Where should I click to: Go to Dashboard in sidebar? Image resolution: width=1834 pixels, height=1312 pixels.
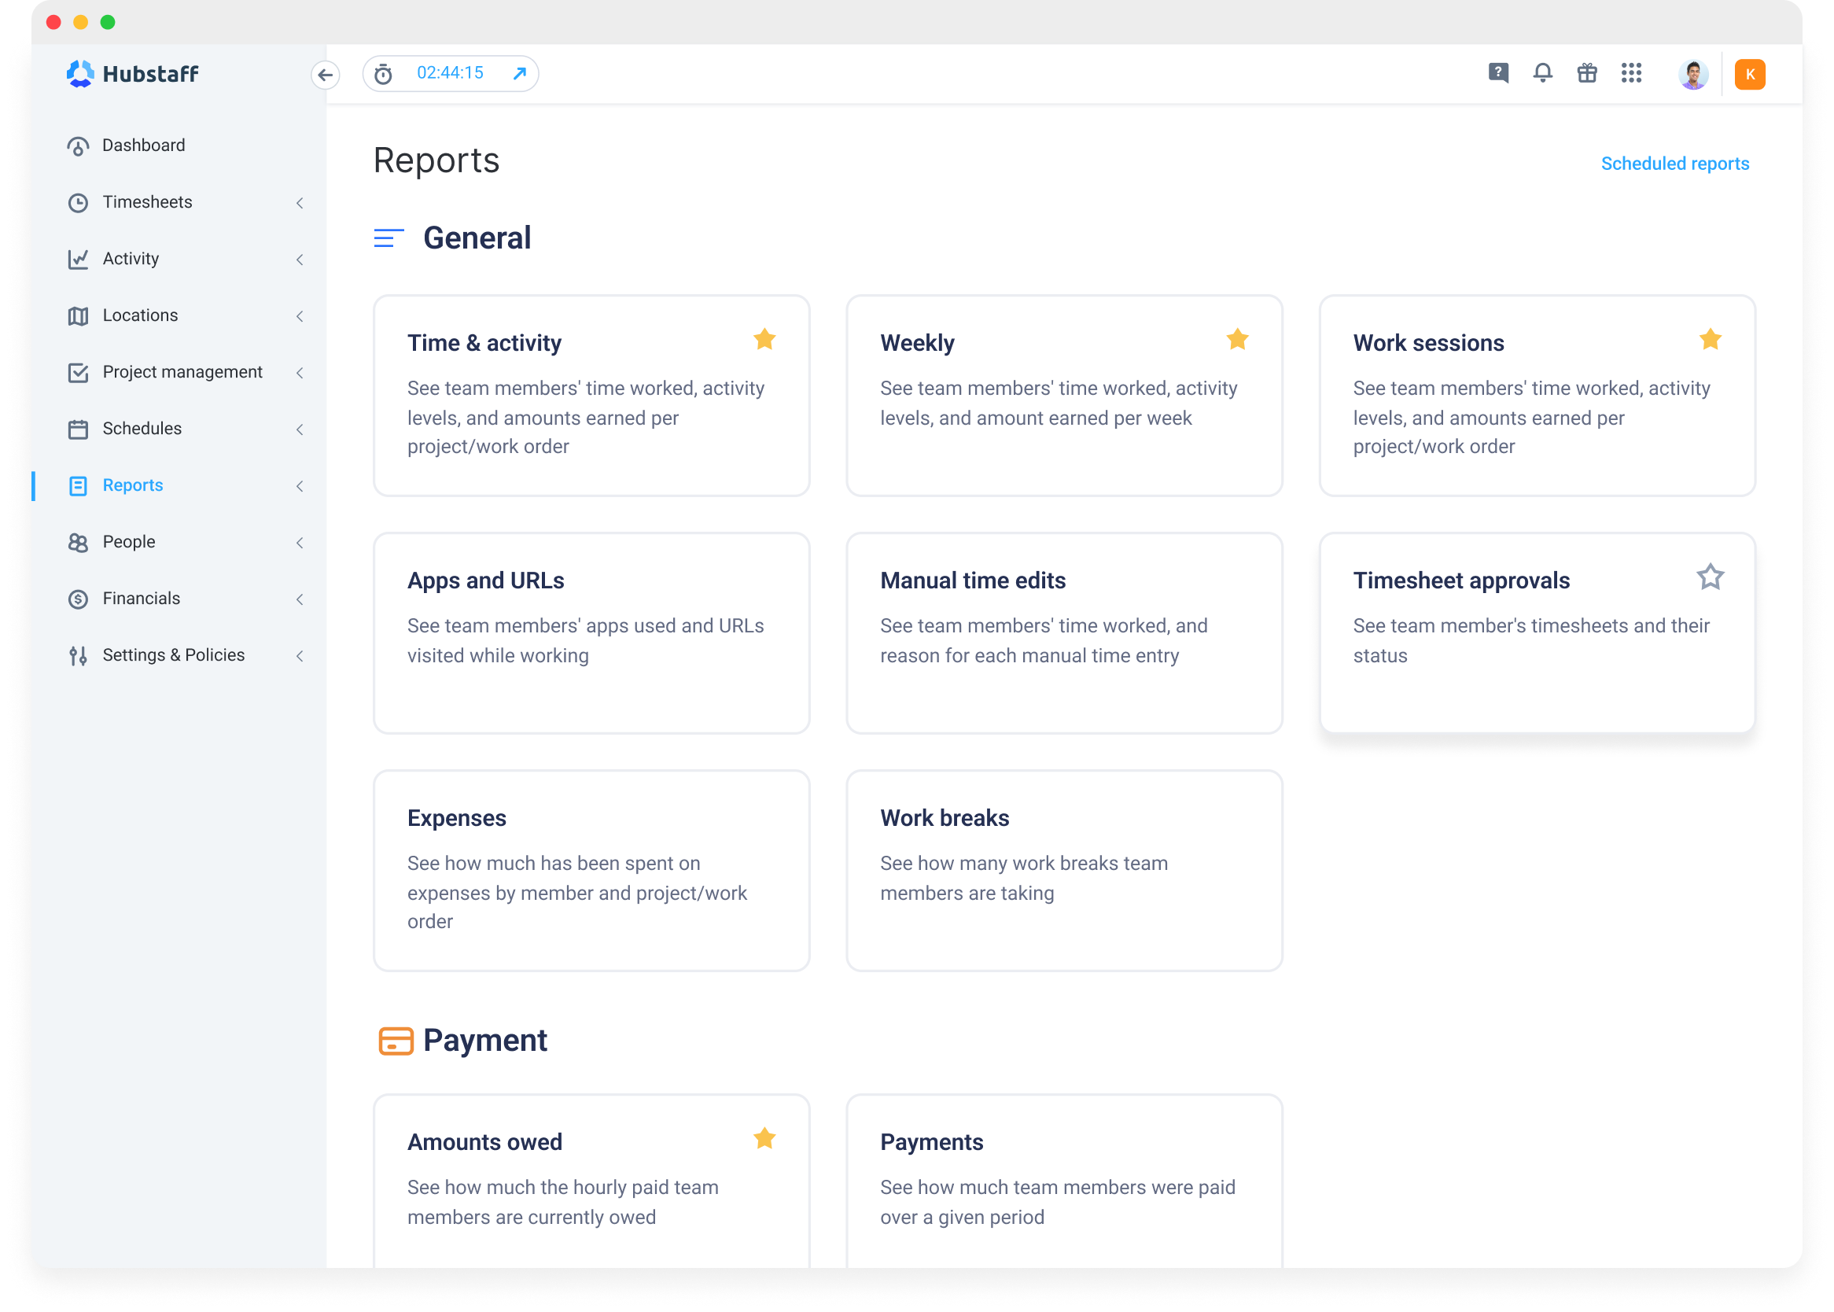coord(143,146)
